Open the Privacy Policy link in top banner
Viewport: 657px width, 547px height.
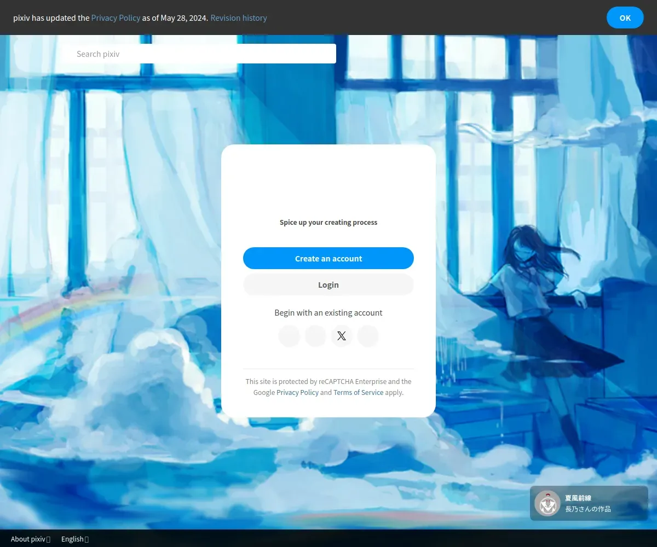pyautogui.click(x=116, y=18)
